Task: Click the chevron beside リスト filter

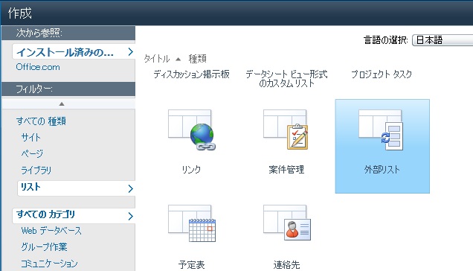Action: pyautogui.click(x=130, y=189)
